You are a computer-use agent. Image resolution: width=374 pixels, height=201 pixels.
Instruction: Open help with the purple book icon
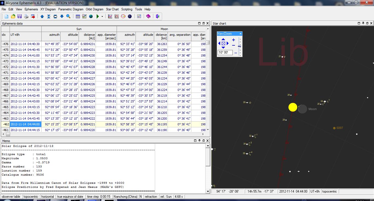point(148,16)
